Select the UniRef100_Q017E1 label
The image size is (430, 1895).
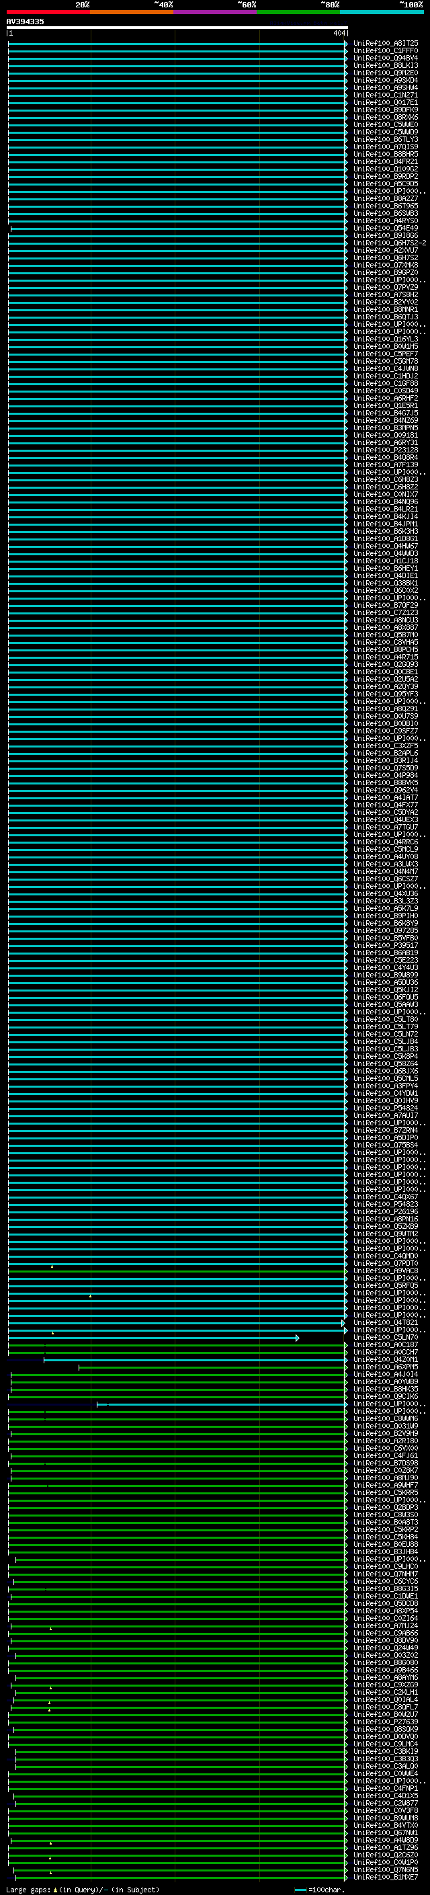coord(386,102)
